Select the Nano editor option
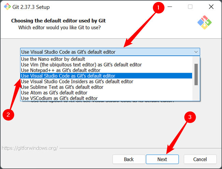This screenshot has width=222, height=169. (x=53, y=59)
